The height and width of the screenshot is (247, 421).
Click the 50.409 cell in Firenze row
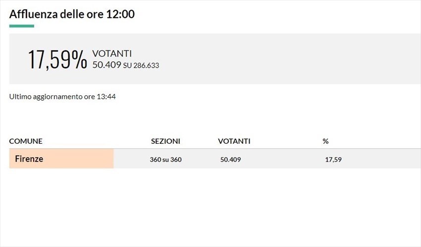click(231, 160)
